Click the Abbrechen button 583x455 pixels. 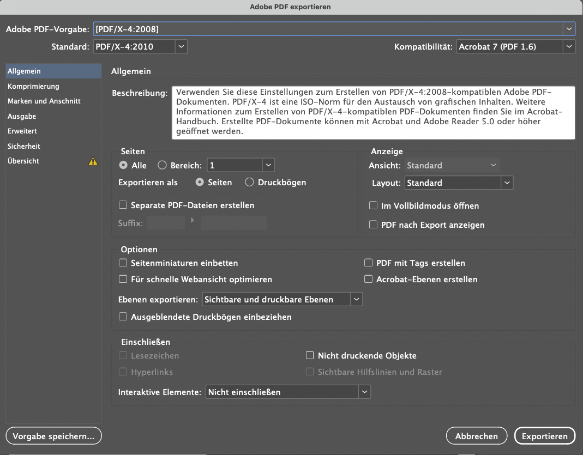click(477, 436)
